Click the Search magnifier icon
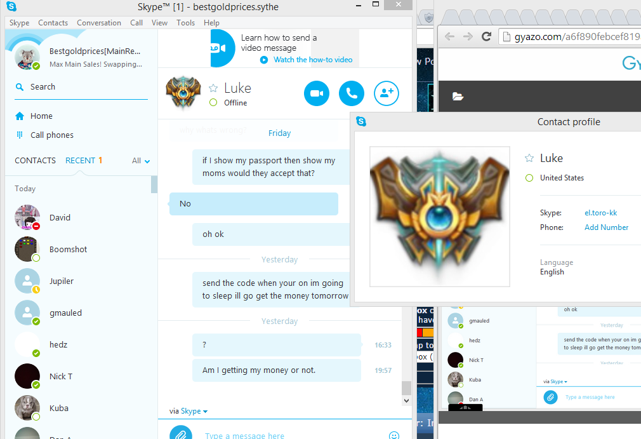 point(19,87)
